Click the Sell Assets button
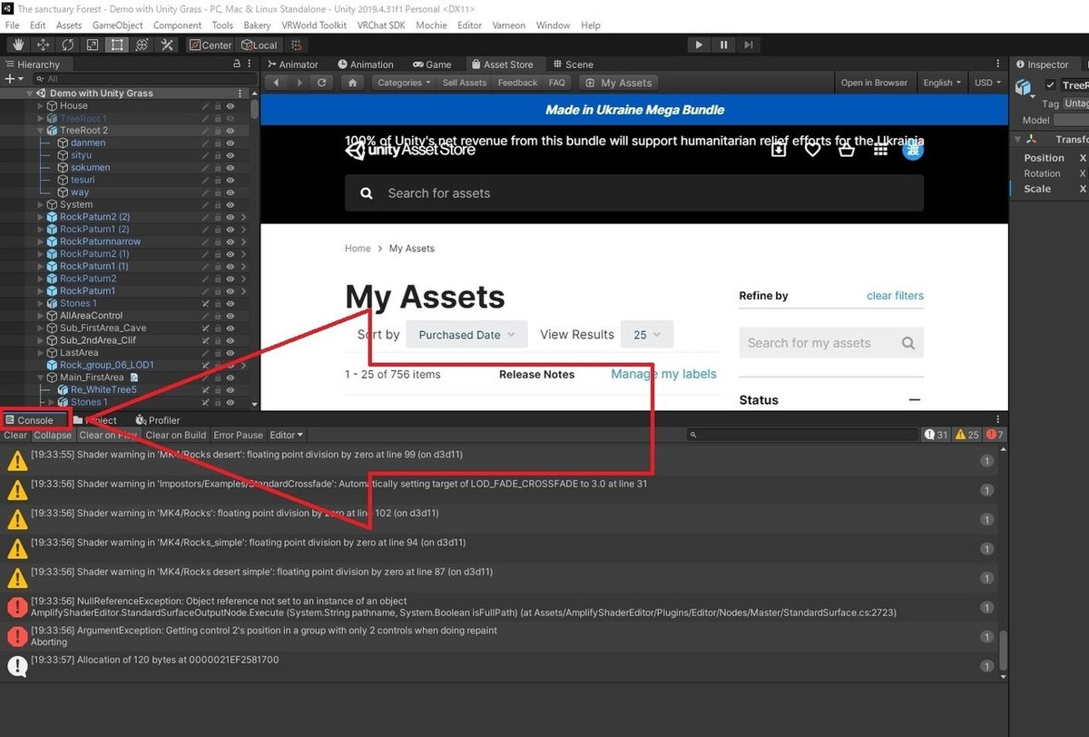 point(465,83)
